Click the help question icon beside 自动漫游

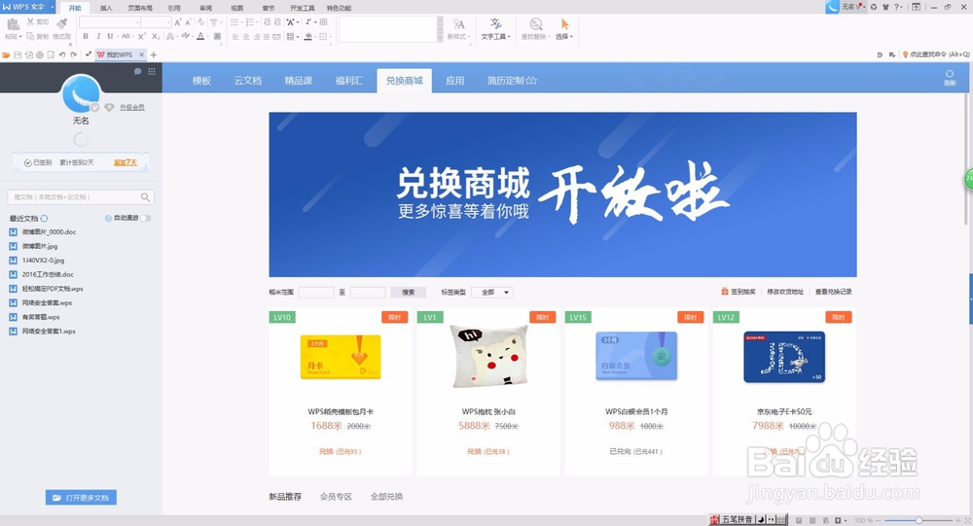108,219
